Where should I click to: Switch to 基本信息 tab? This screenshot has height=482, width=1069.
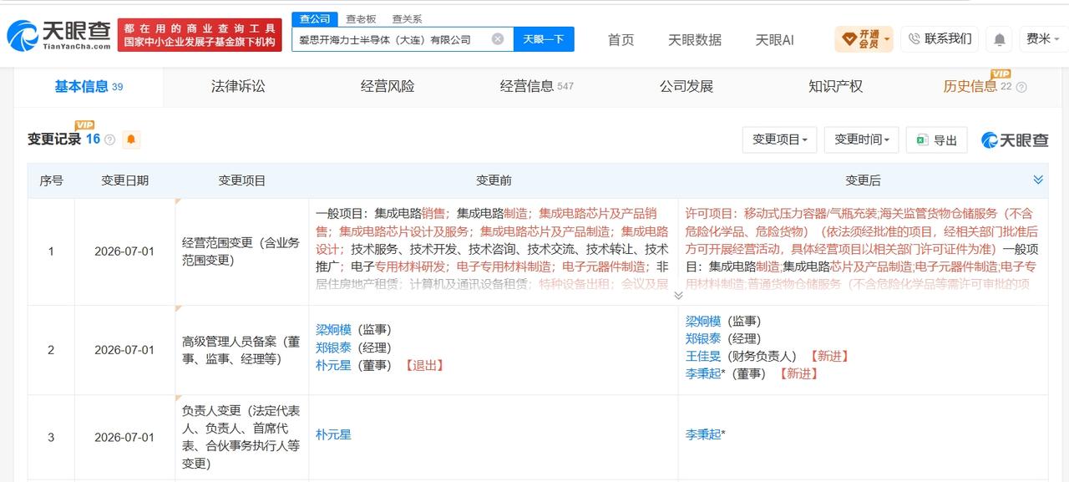point(89,86)
